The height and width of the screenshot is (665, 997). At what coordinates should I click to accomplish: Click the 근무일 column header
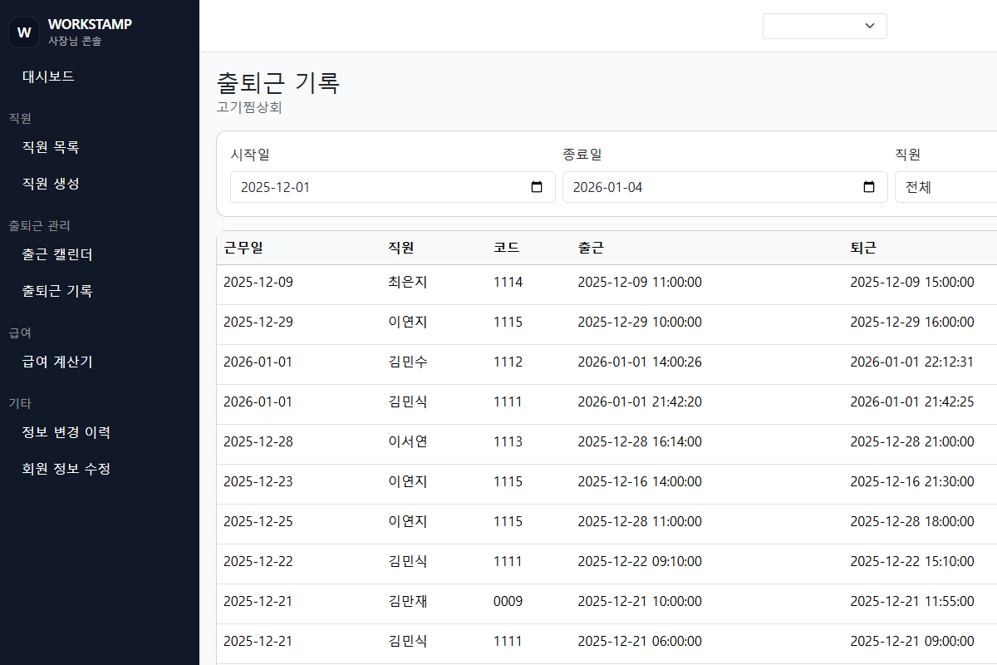click(x=243, y=248)
